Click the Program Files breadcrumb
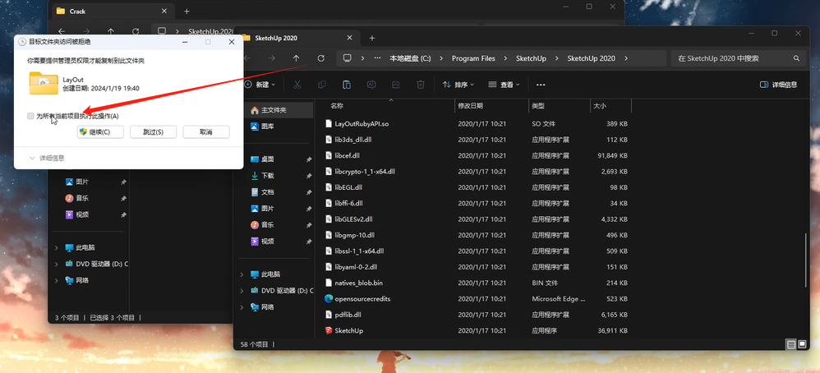820x373 pixels. tap(473, 58)
